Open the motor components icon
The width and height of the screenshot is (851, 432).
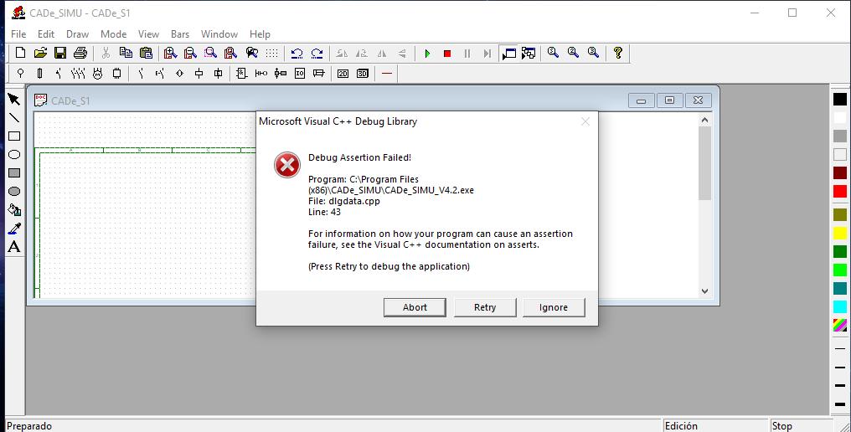click(98, 74)
